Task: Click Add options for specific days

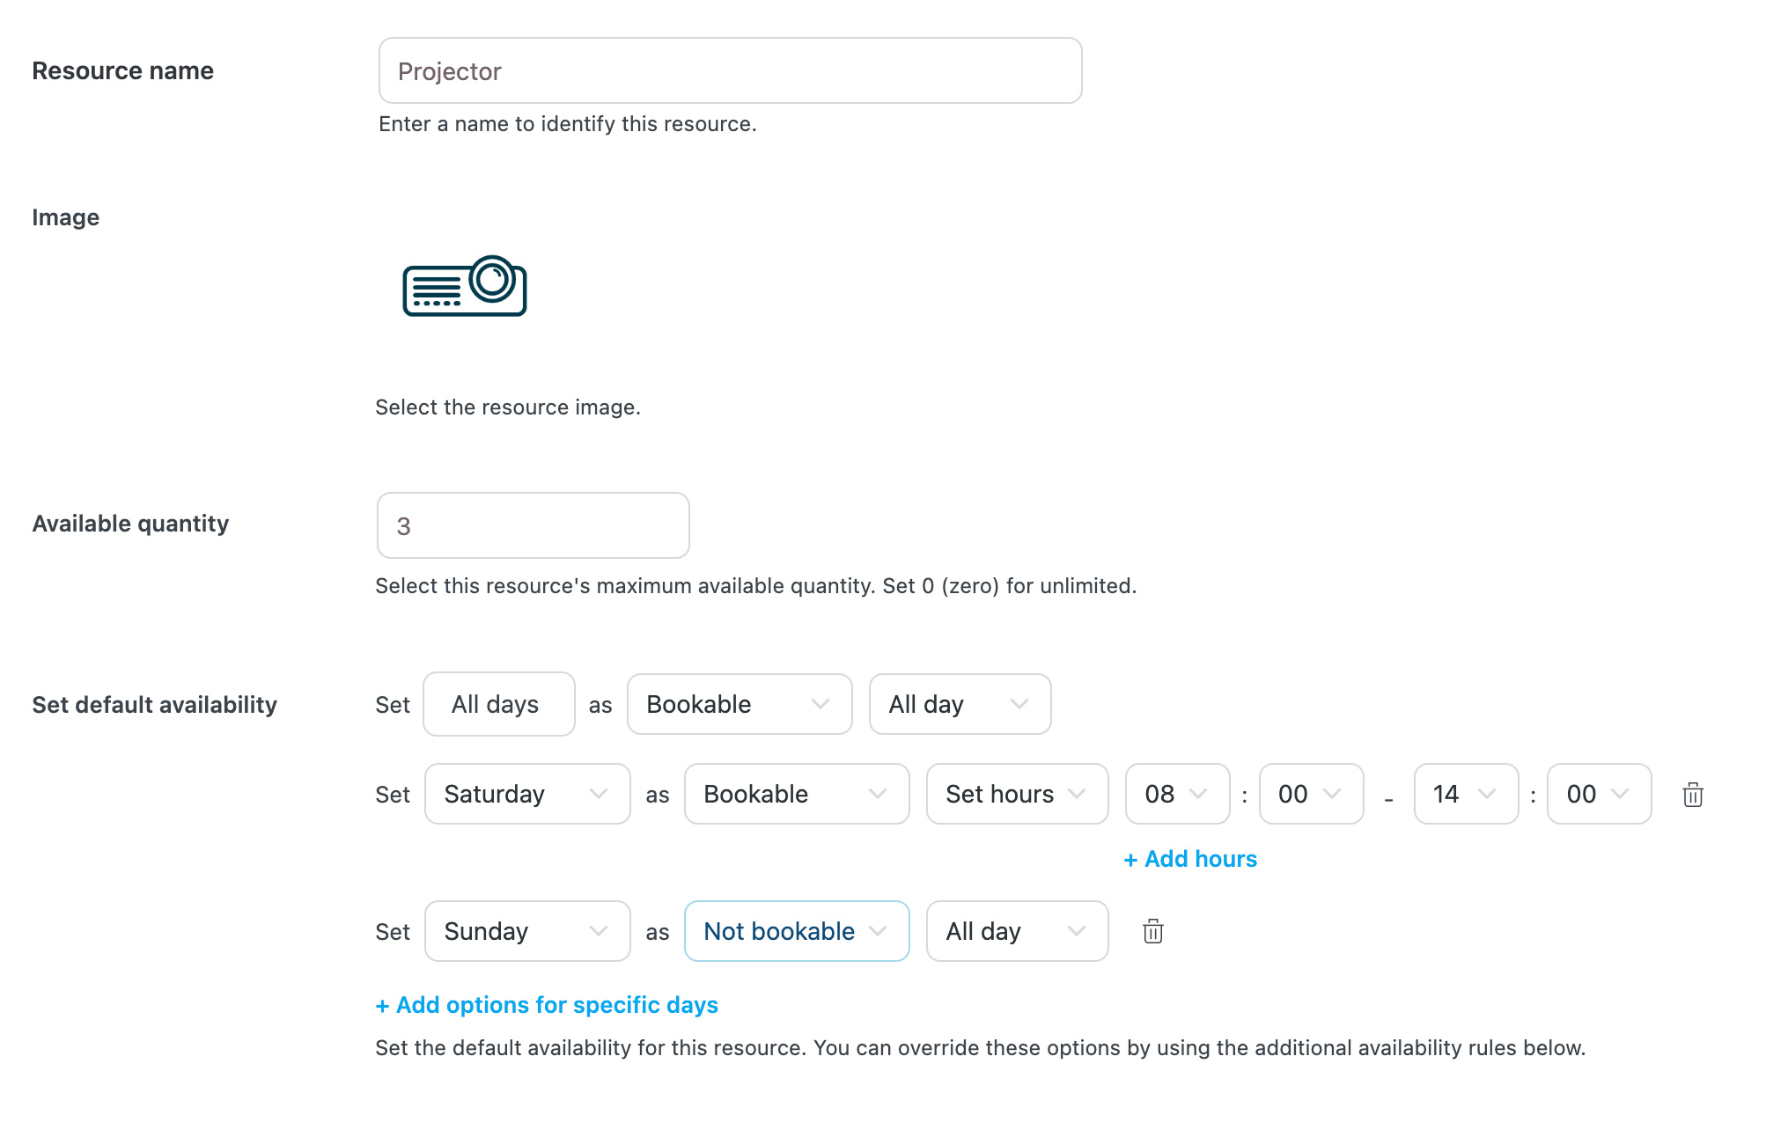Action: coord(547,1005)
